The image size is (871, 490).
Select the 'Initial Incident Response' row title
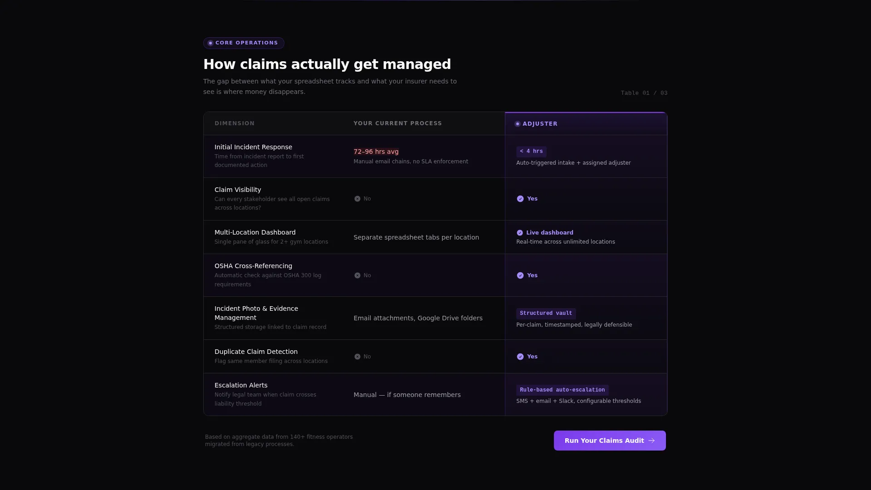click(x=253, y=147)
